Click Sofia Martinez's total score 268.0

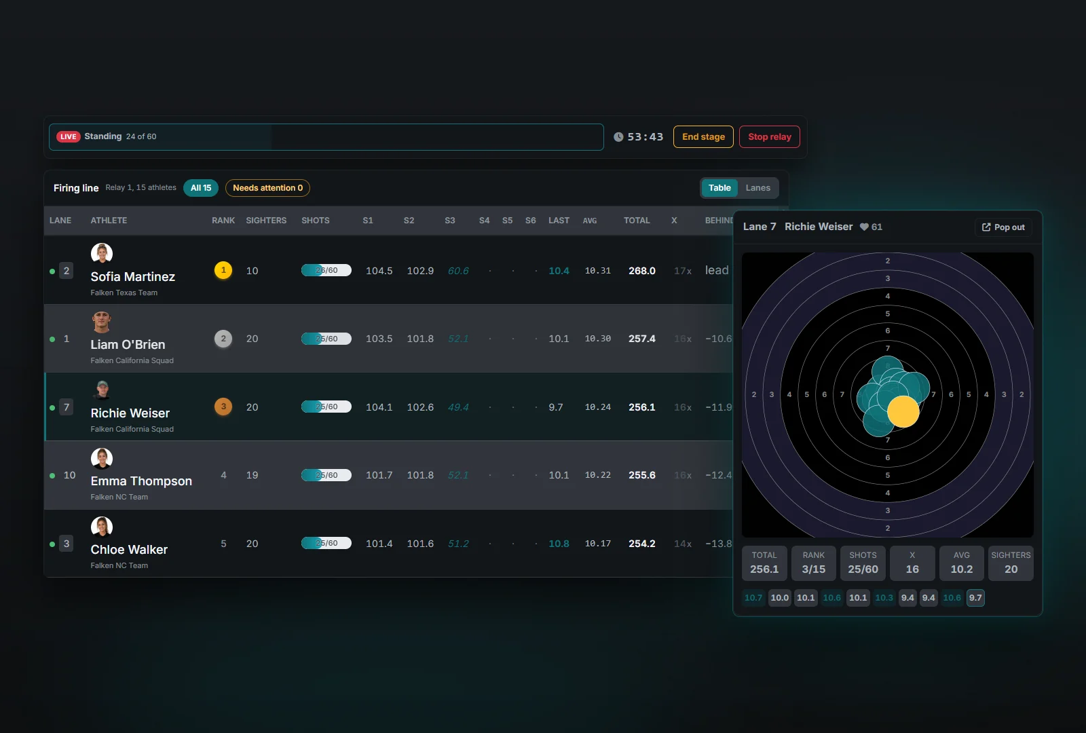click(642, 271)
